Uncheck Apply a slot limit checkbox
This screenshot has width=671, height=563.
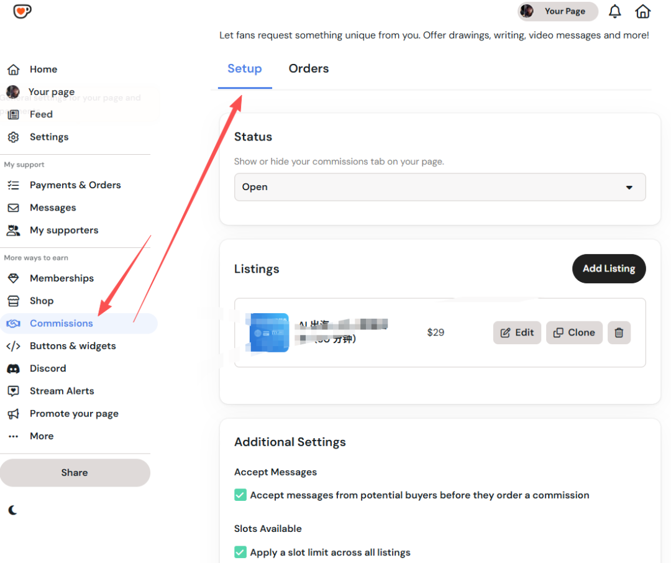click(240, 552)
